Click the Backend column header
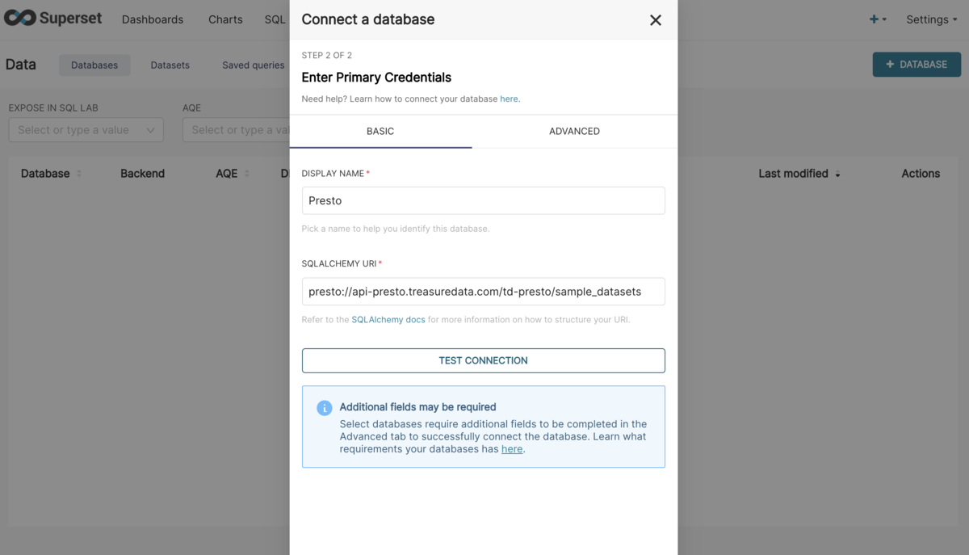Screen dimensions: 969x555 click(142, 174)
